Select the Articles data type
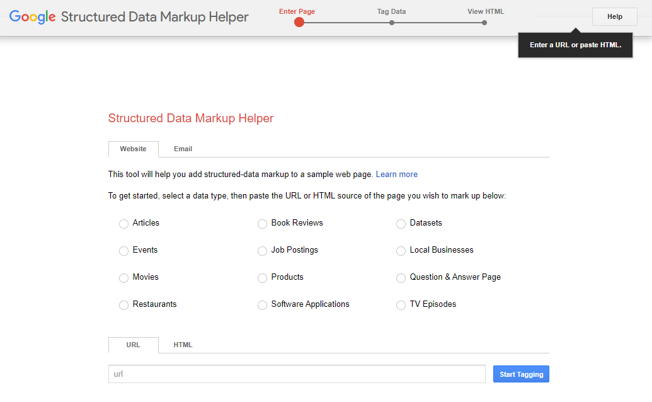The width and height of the screenshot is (652, 402). [x=123, y=223]
